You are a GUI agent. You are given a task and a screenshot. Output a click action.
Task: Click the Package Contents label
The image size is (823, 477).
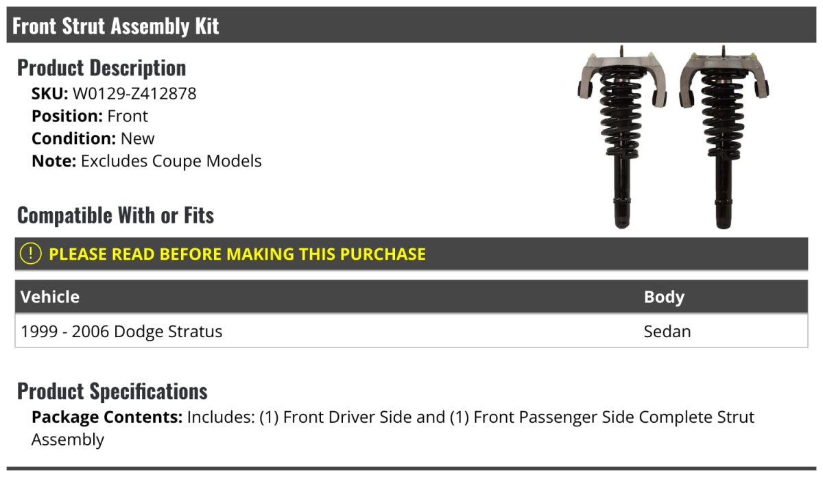pos(107,417)
